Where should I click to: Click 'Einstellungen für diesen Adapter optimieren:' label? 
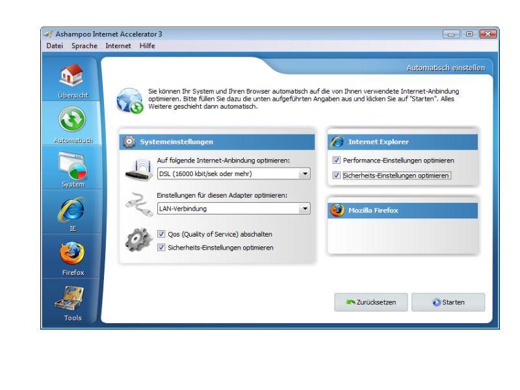point(222,196)
